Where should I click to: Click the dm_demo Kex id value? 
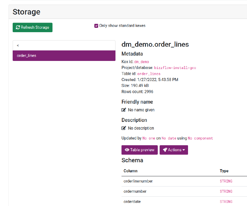point(141,62)
